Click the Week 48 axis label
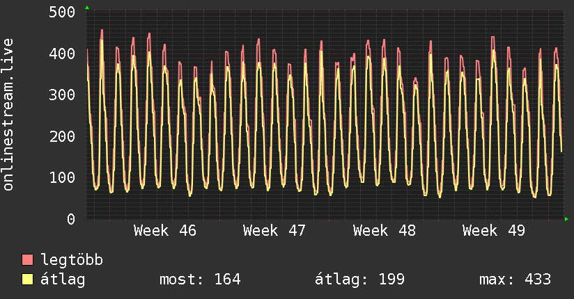This screenshot has width=574, height=299. [385, 230]
